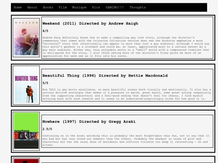Click the Nowhere review paragraph text

126,140
